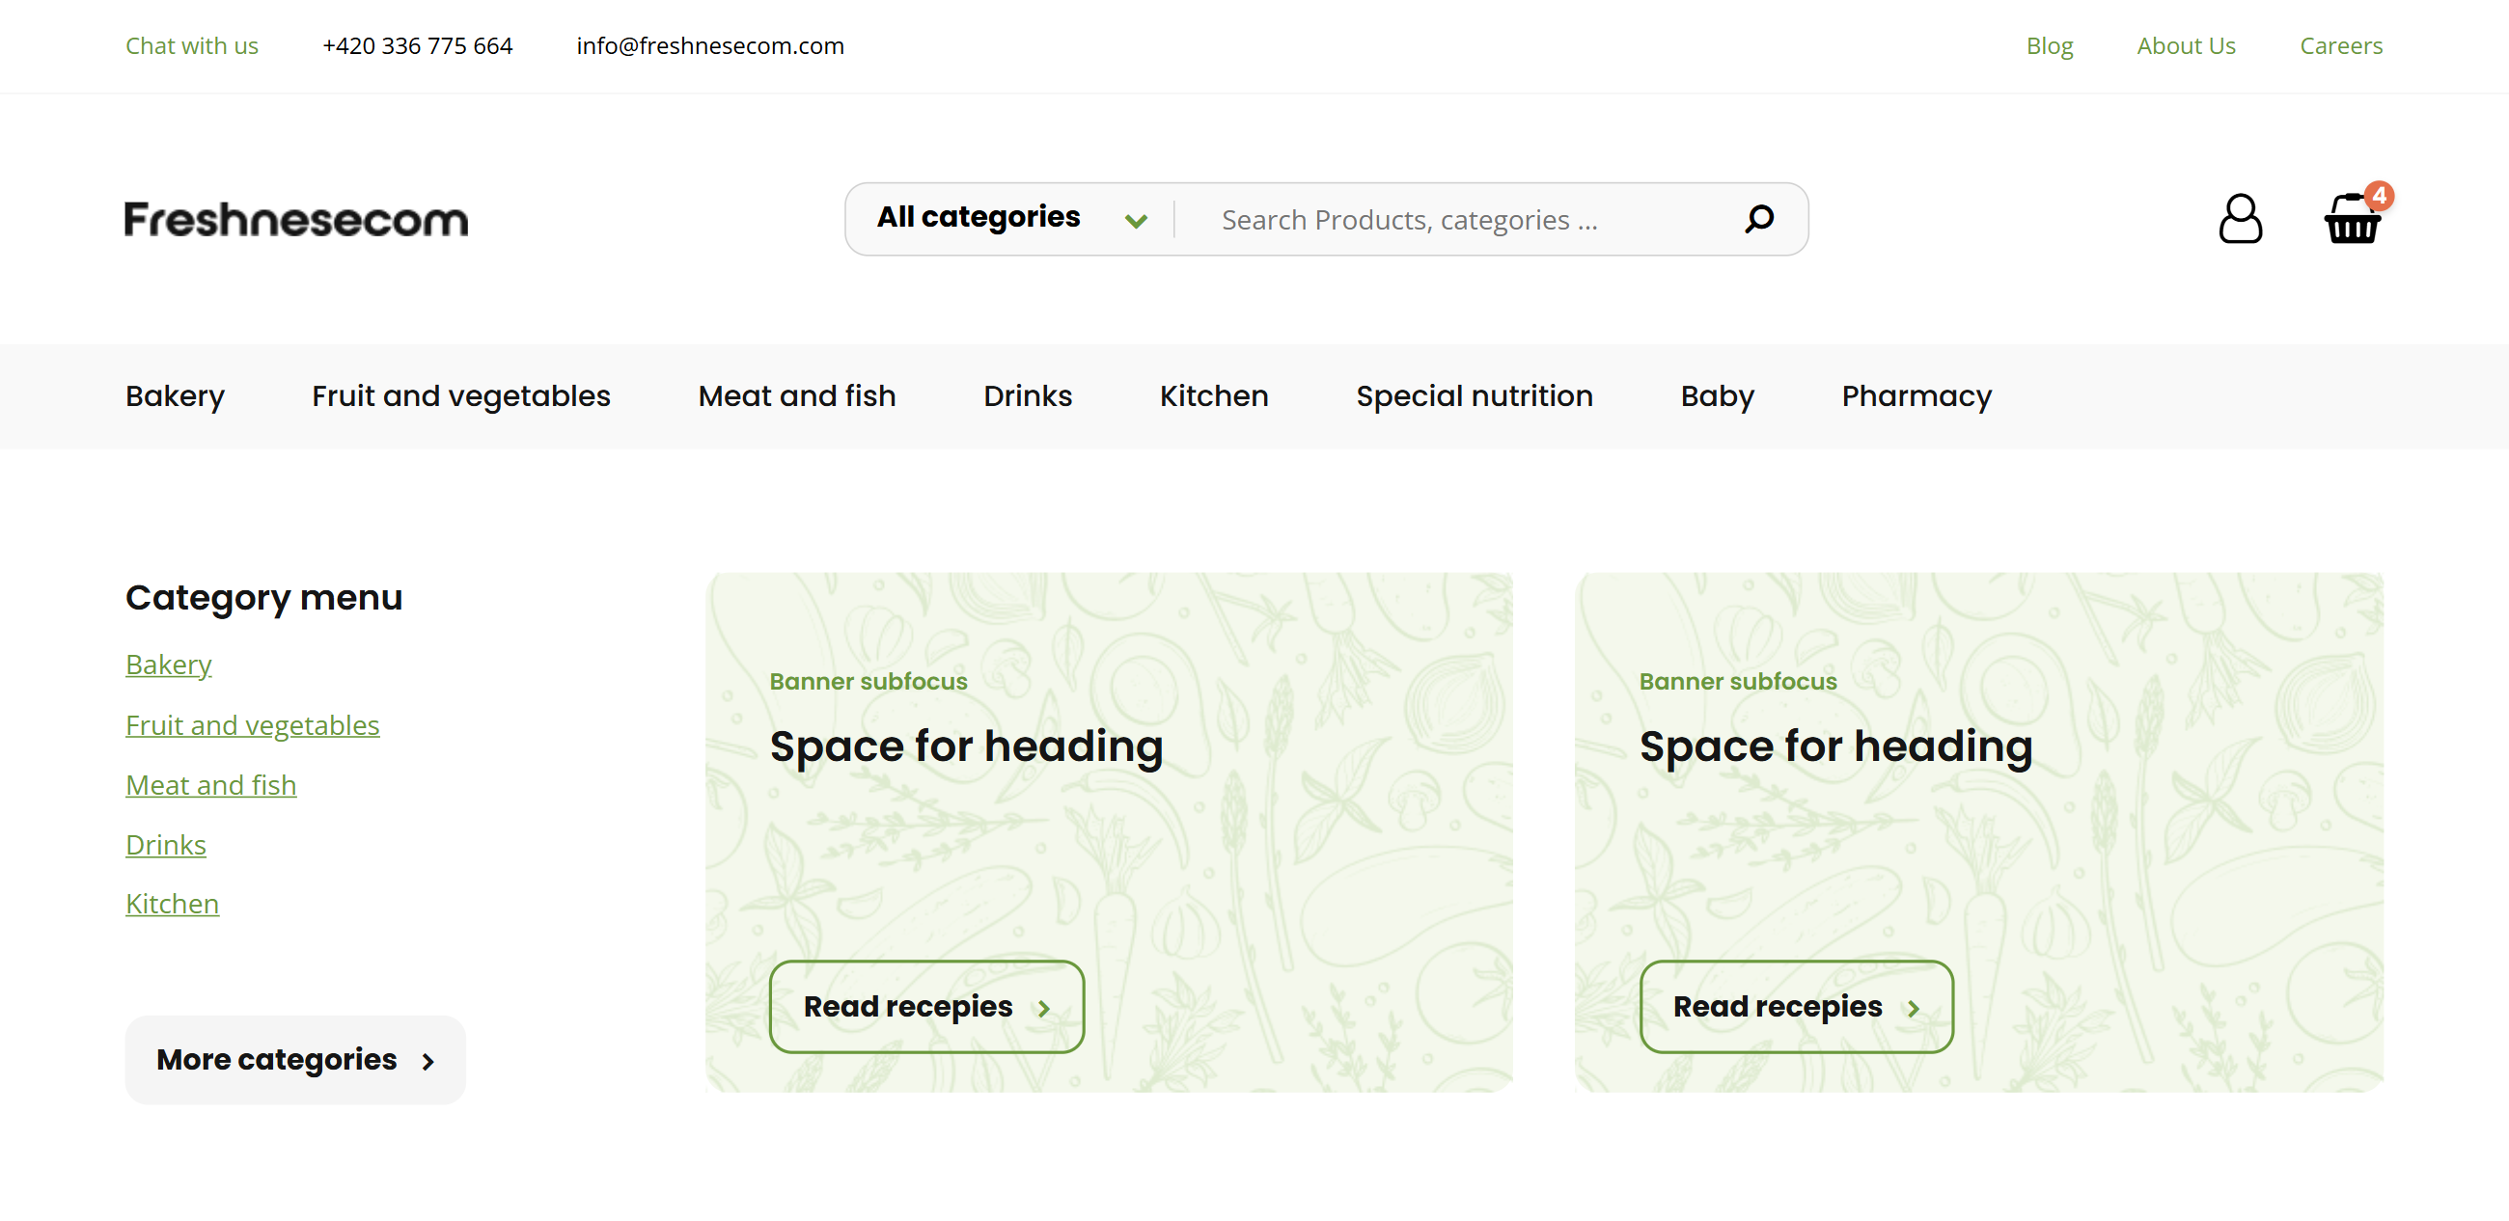Screen dimensions: 2509x1221
Task: Click the magnifier search icon
Action: 1758,219
